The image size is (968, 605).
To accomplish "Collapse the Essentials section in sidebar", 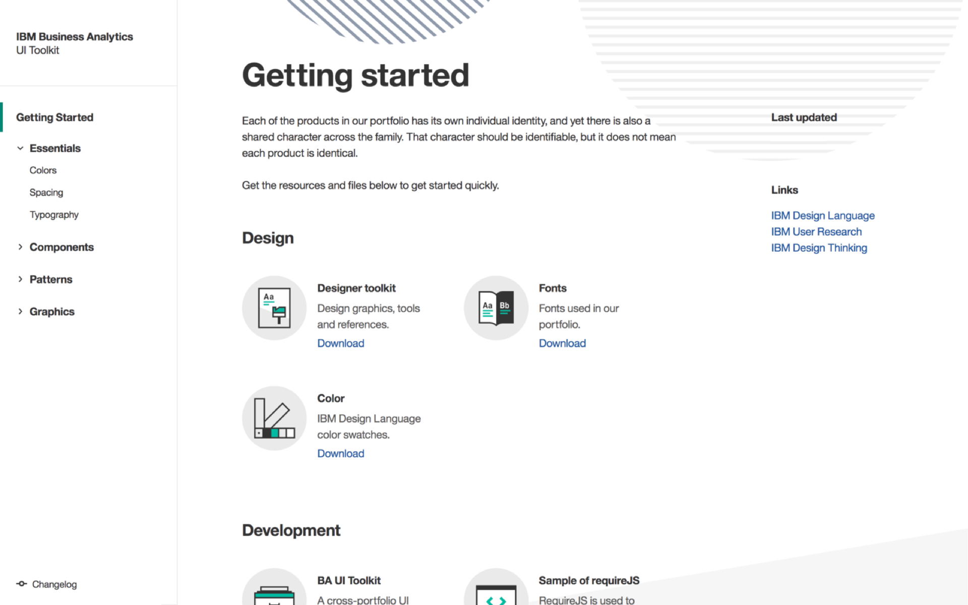I will [x=20, y=148].
